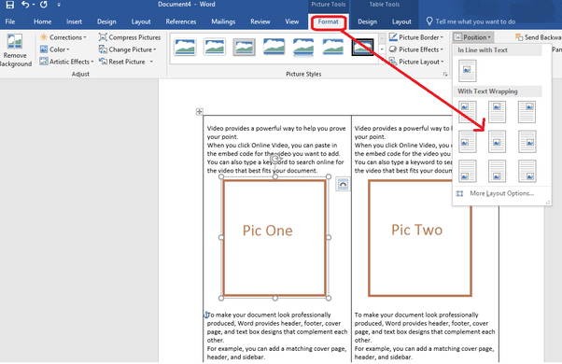Select the Picture Tools Format tab
This screenshot has height=364, width=562.
click(328, 21)
